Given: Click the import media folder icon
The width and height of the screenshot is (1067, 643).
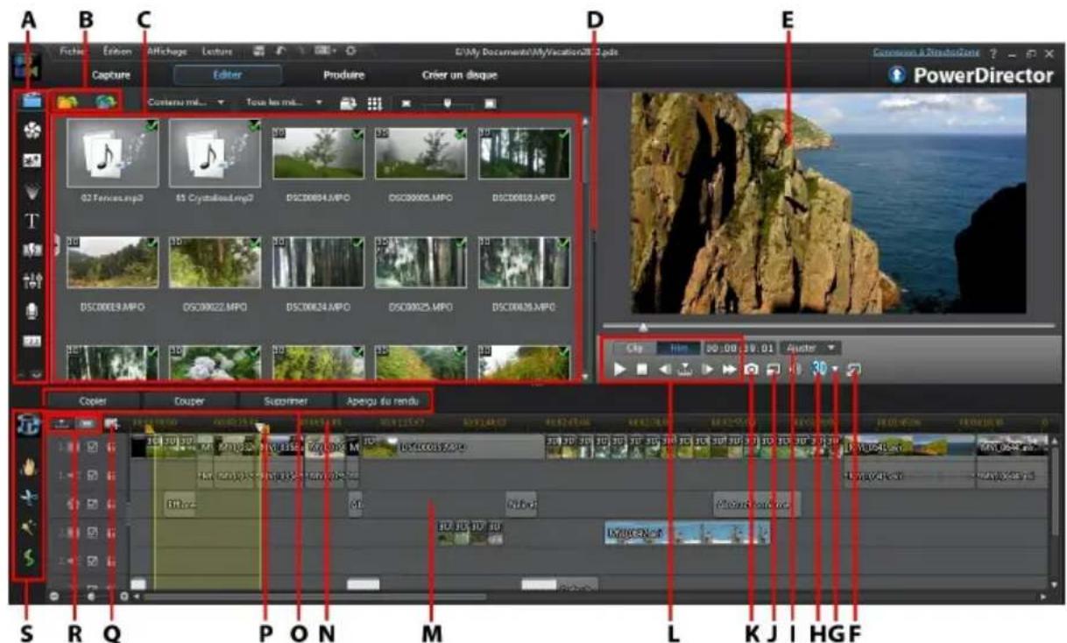Looking at the screenshot, I should click(x=66, y=102).
